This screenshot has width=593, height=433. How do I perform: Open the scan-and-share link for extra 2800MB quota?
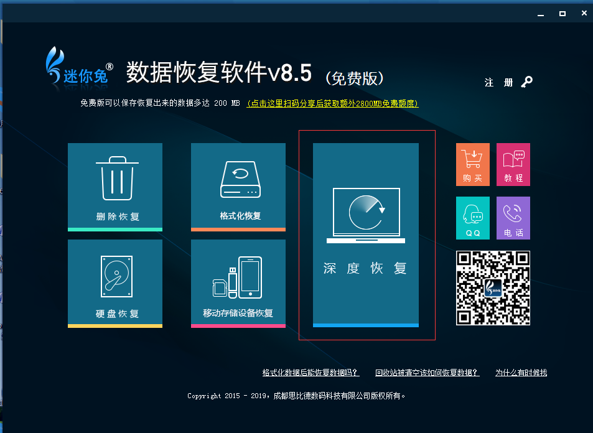point(332,103)
